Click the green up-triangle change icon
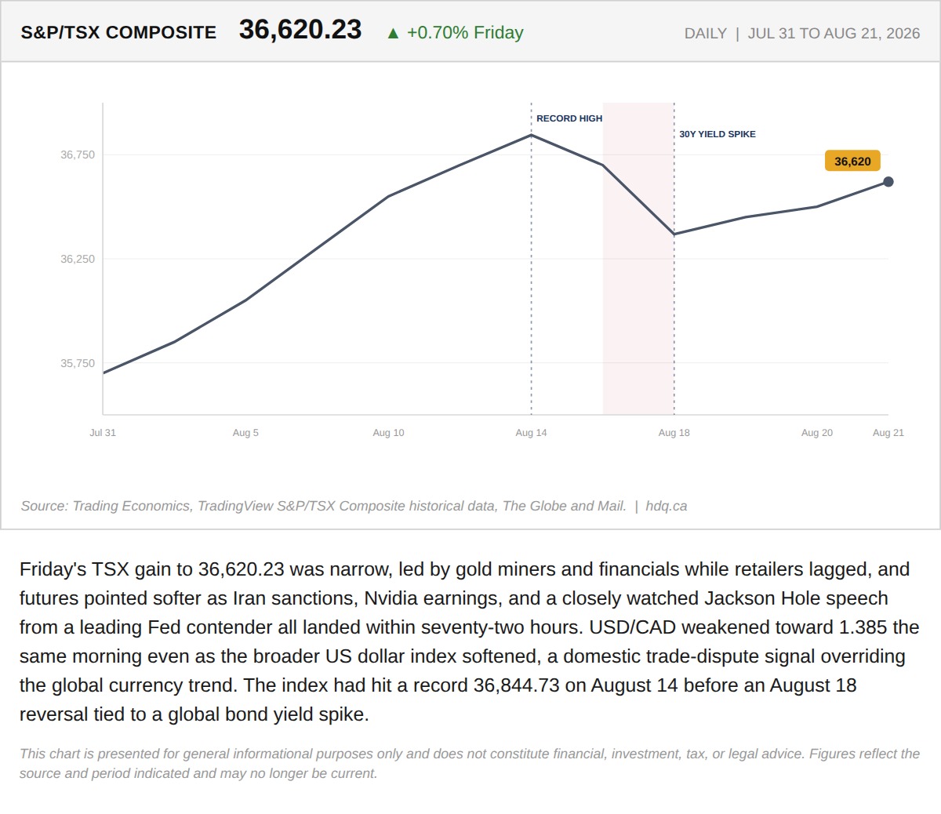 pos(393,33)
